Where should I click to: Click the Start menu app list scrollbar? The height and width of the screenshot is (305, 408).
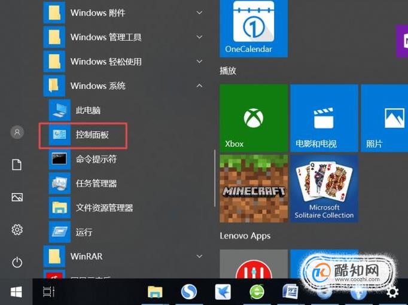pyautogui.click(x=215, y=178)
